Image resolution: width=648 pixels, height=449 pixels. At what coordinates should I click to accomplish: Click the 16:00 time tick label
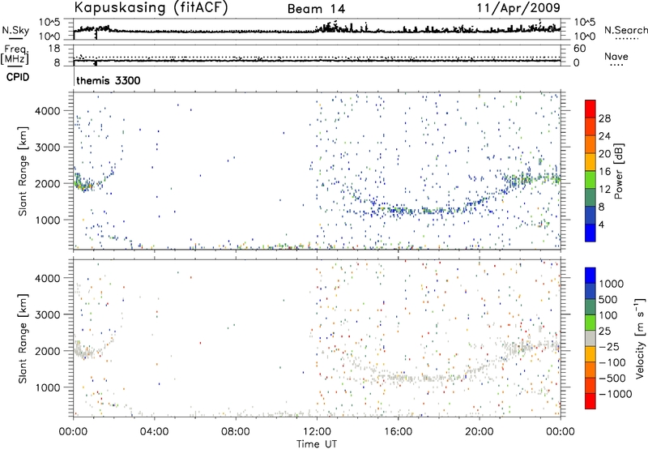tap(398, 432)
